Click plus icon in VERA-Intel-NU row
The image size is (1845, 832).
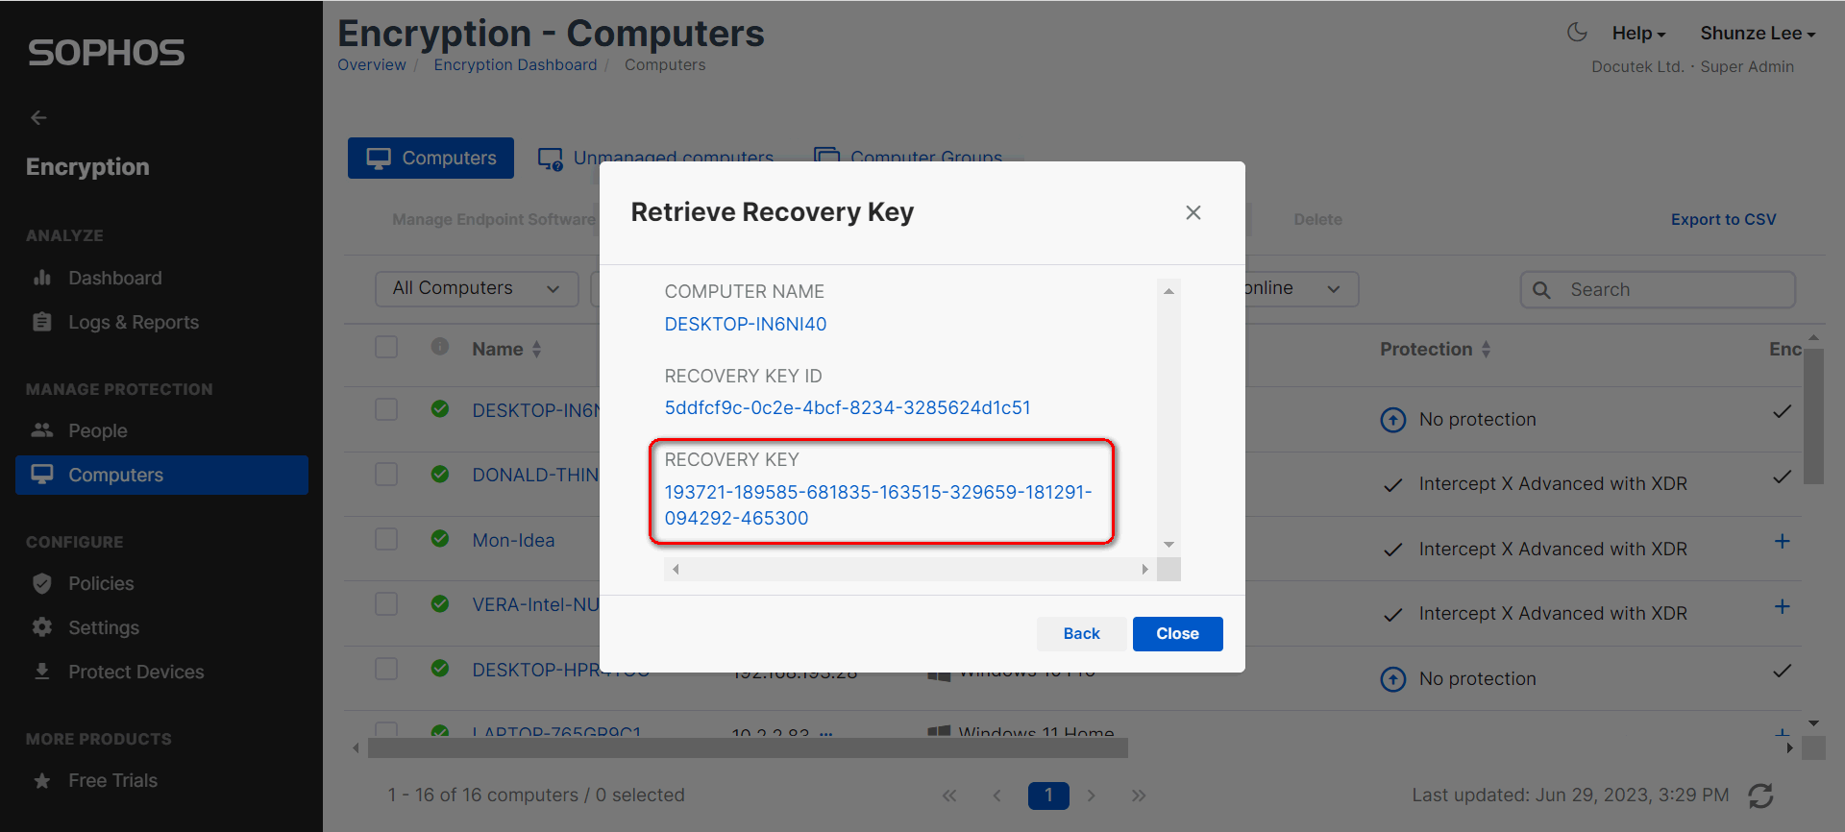tap(1782, 606)
